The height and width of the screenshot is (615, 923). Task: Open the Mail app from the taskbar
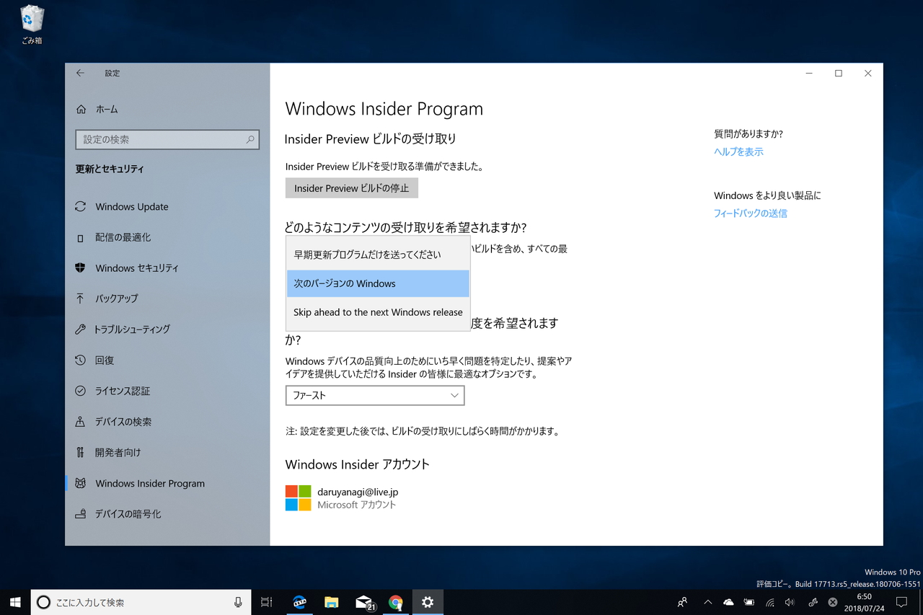364,602
